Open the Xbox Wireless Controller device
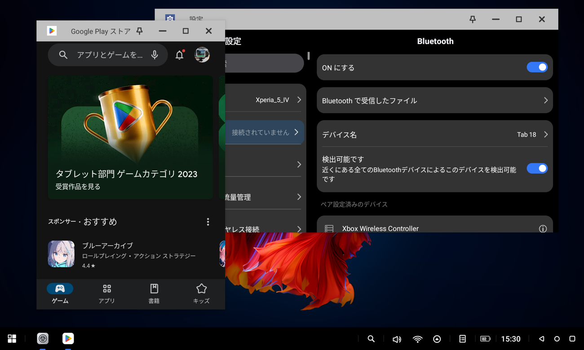This screenshot has width=584, height=350. click(x=435, y=224)
